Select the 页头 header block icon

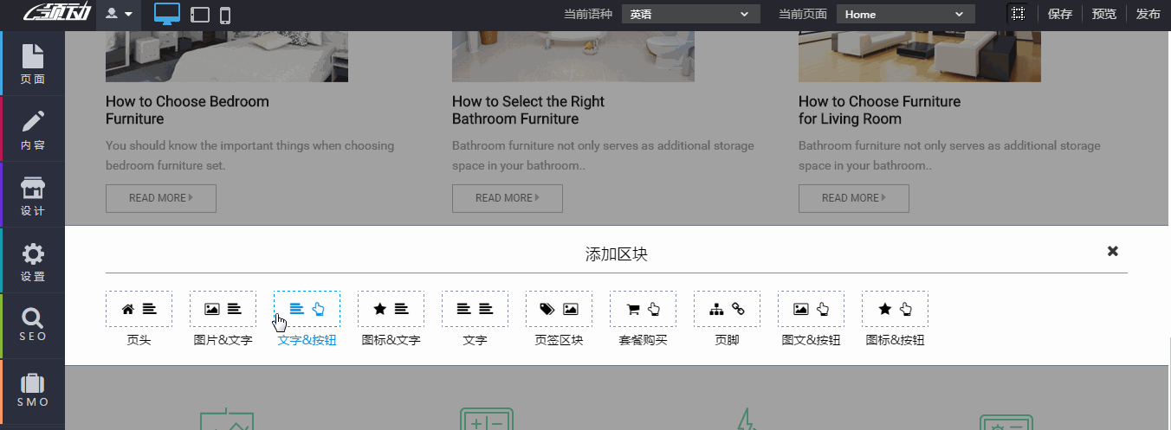tap(139, 309)
